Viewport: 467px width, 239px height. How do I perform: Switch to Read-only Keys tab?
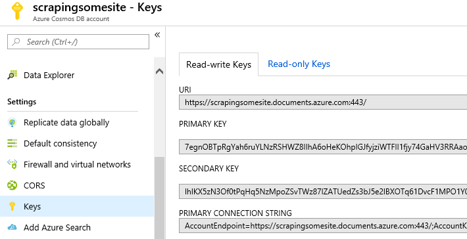click(299, 64)
